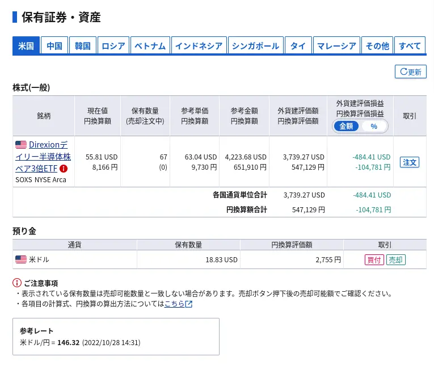Click the SOXS NYSE Arca ticker text
Viewport: 434px width, 365px height.
pos(41,180)
